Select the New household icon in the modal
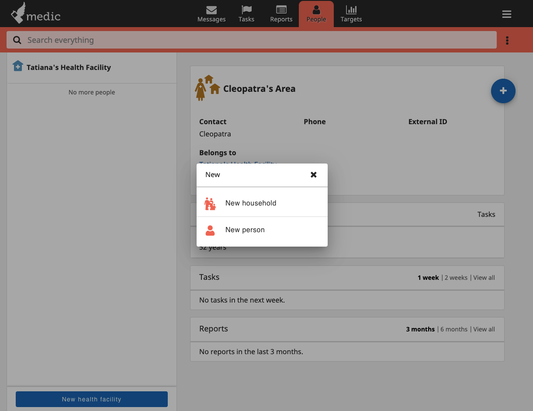 (210, 203)
